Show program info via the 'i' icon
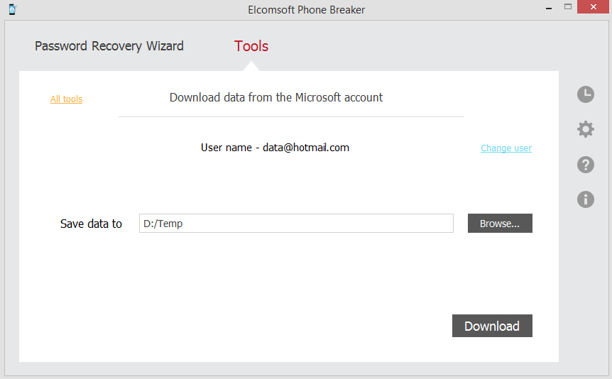The width and height of the screenshot is (612, 379). coord(586,199)
